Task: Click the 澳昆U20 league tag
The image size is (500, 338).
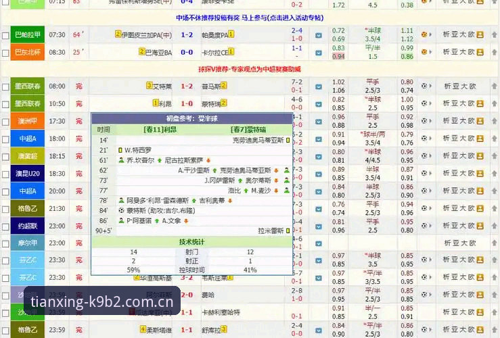Action: tap(28, 173)
